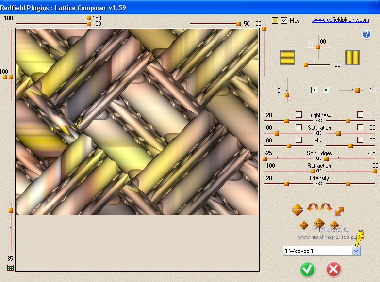This screenshot has width=380, height=282.
Task: Click the rotate clockwise arrow icon
Action: coord(326,207)
